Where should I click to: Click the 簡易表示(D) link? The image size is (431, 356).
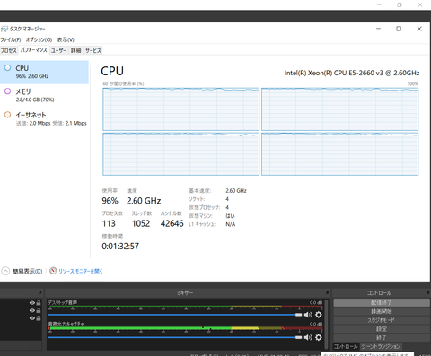tap(27, 271)
